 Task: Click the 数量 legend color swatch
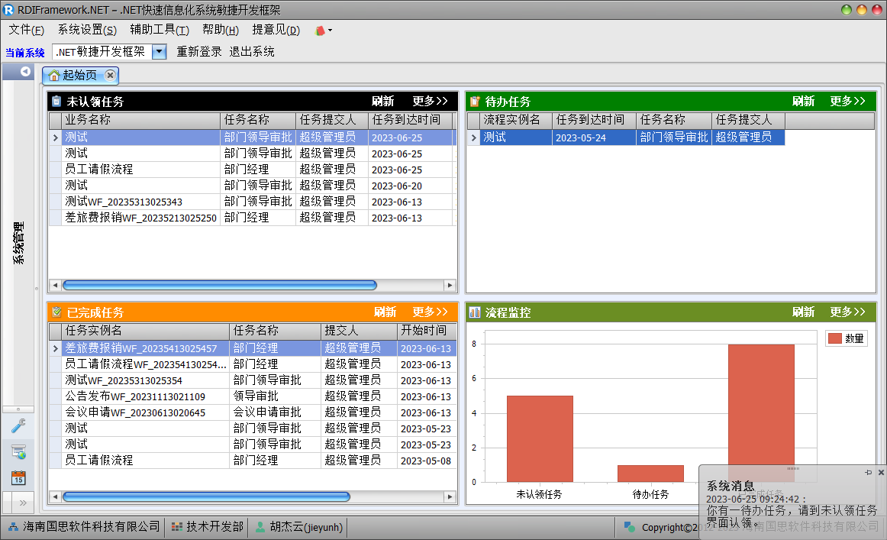pyautogui.click(x=834, y=338)
